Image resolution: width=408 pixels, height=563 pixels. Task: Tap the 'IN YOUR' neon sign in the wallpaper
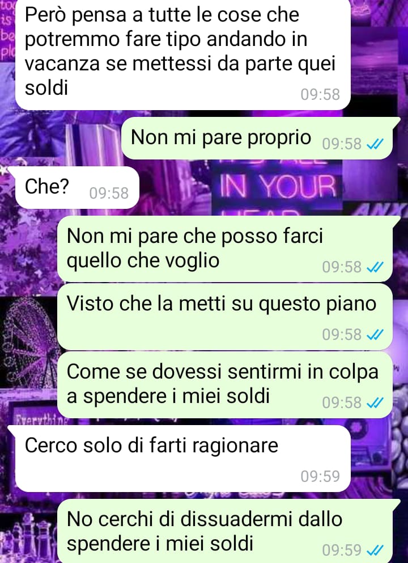click(278, 186)
